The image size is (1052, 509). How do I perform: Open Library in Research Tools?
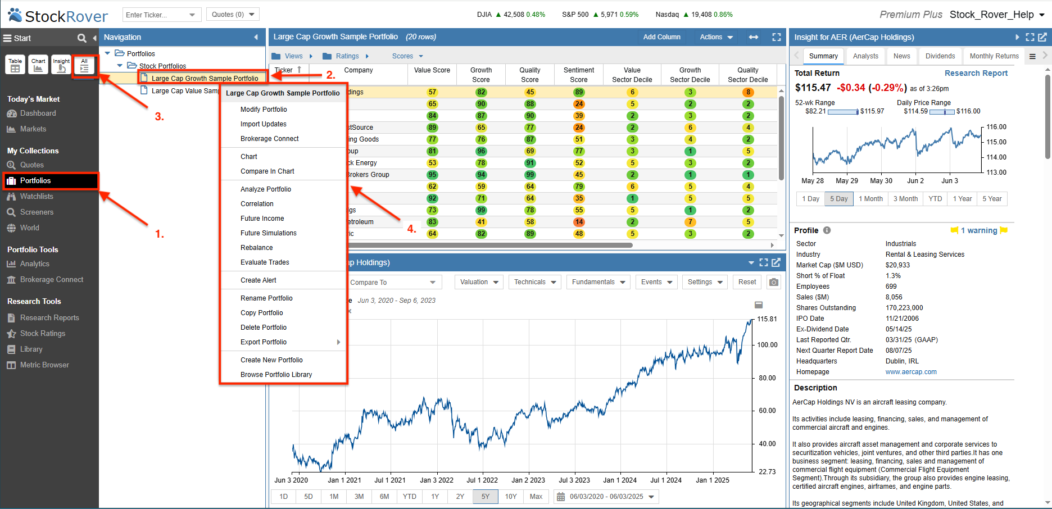[x=31, y=349]
